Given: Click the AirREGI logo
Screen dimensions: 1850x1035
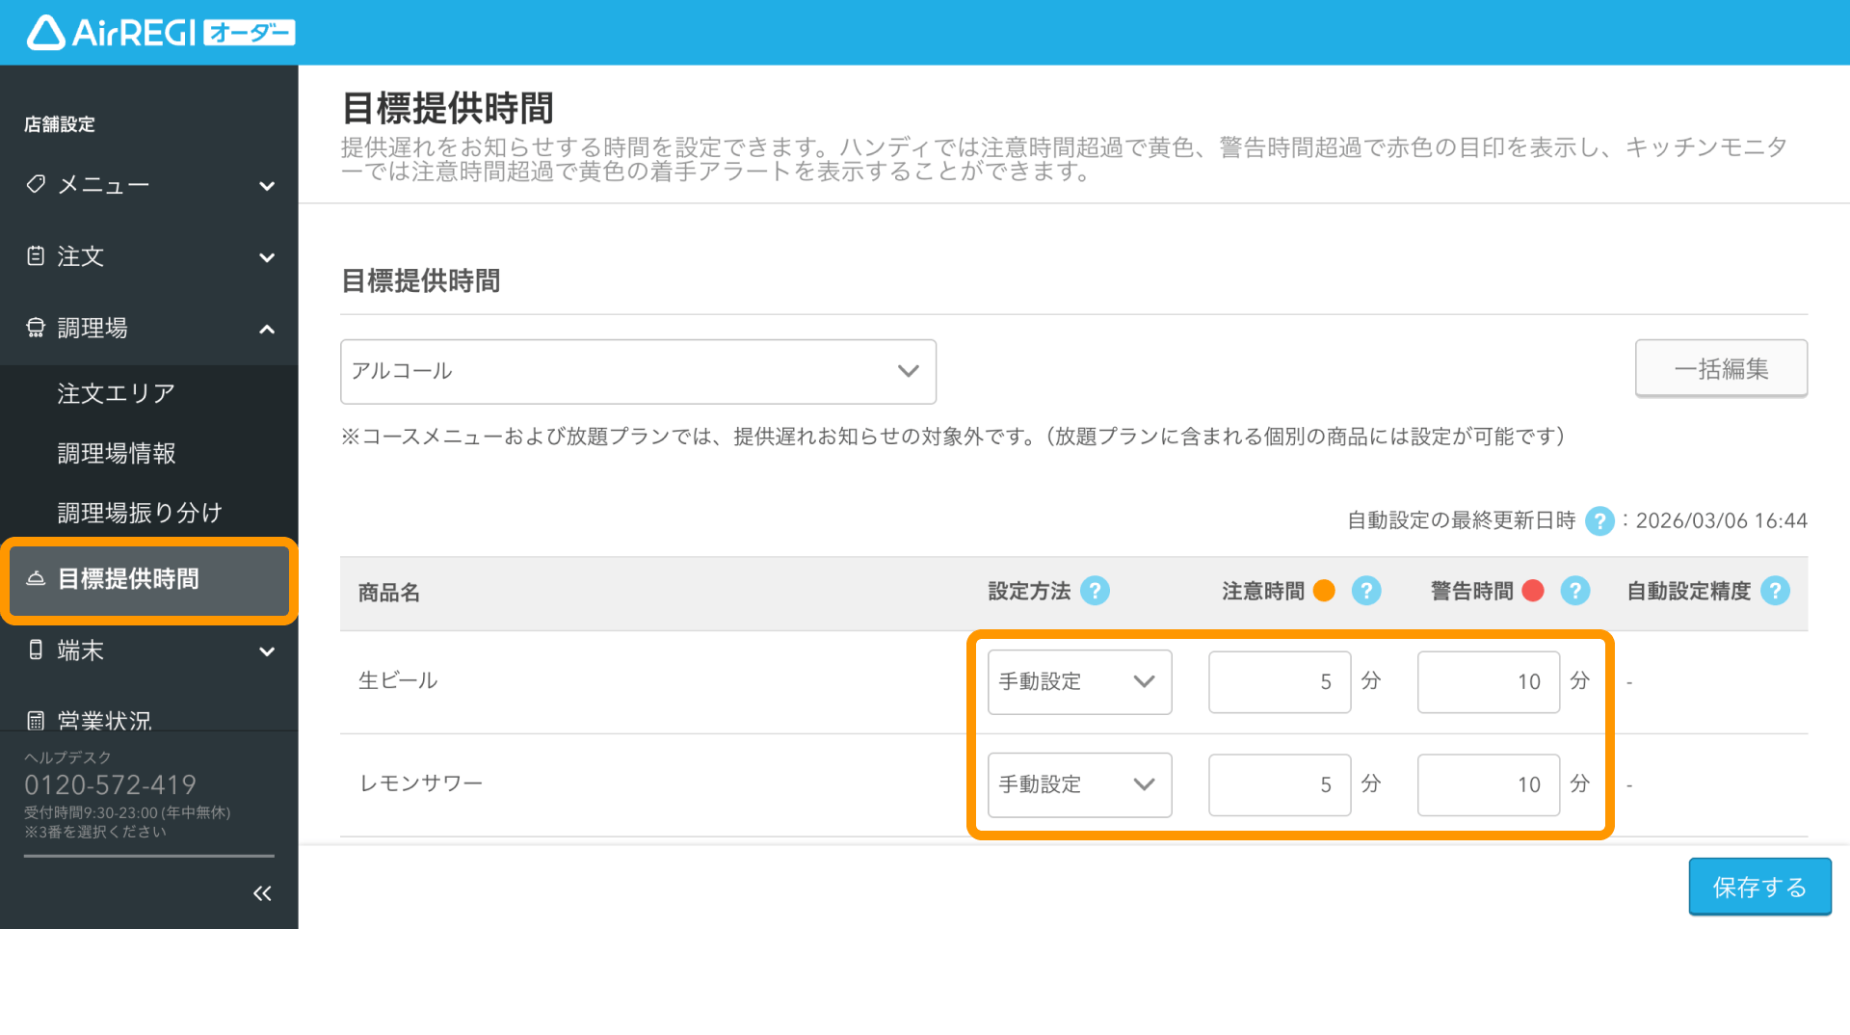Looking at the screenshot, I should 161,33.
